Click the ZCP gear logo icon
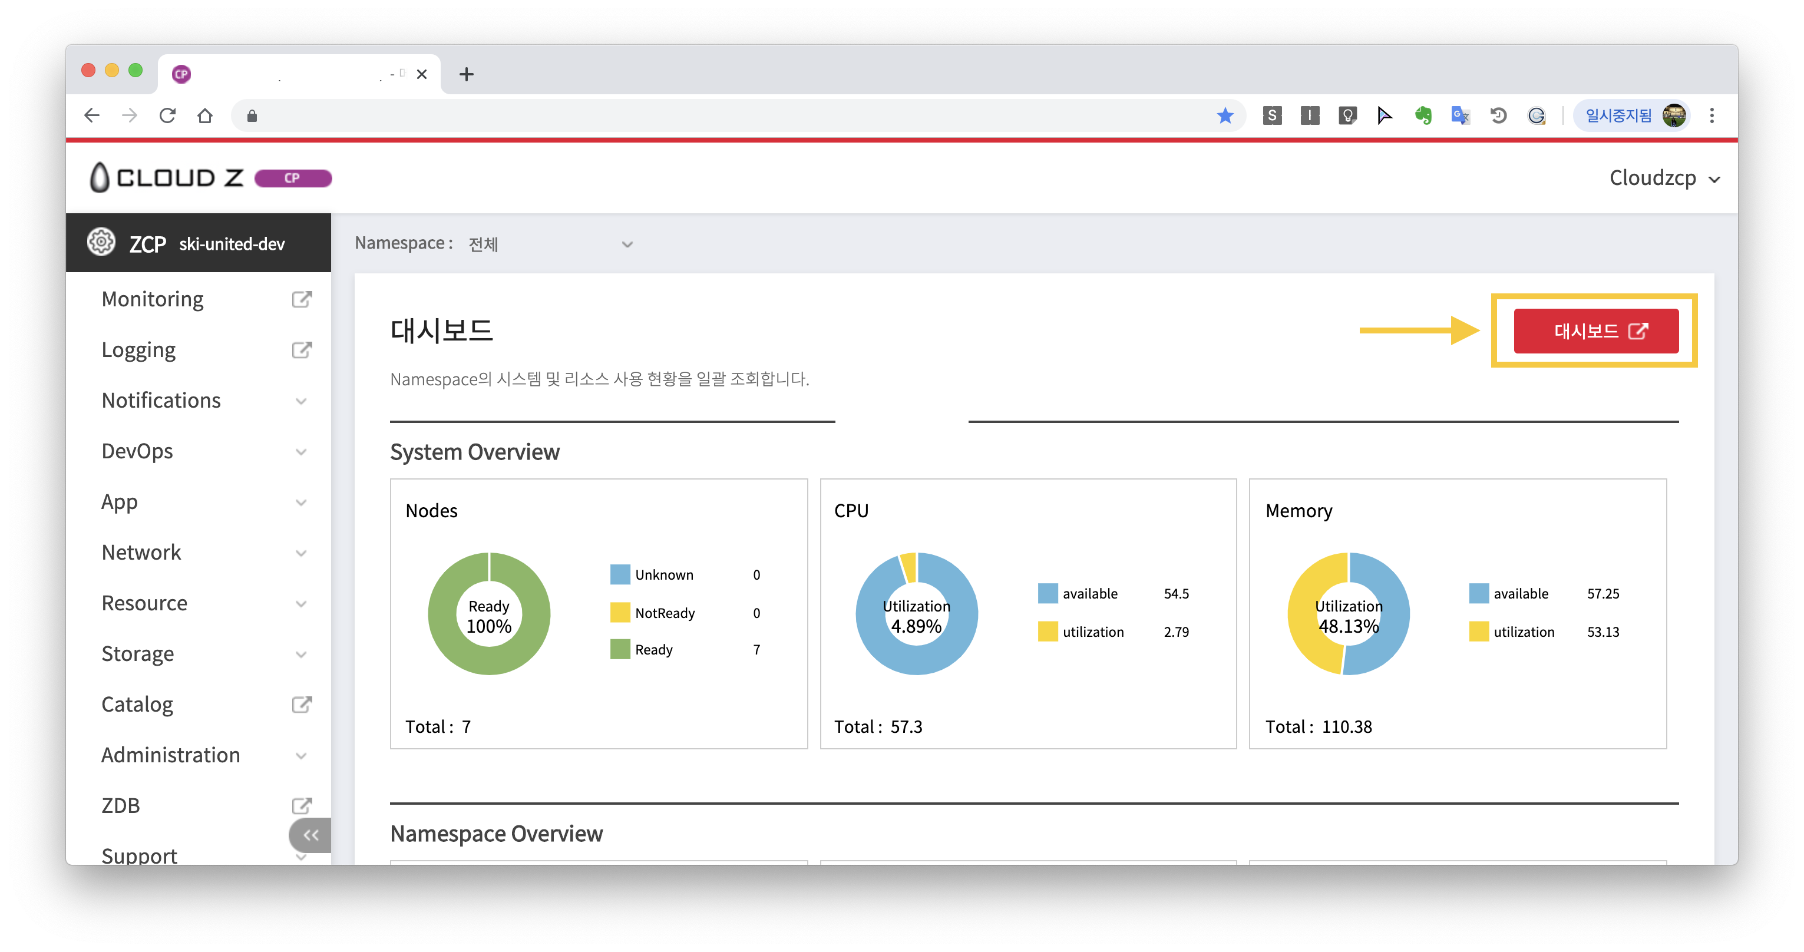1804x952 pixels. [x=101, y=243]
